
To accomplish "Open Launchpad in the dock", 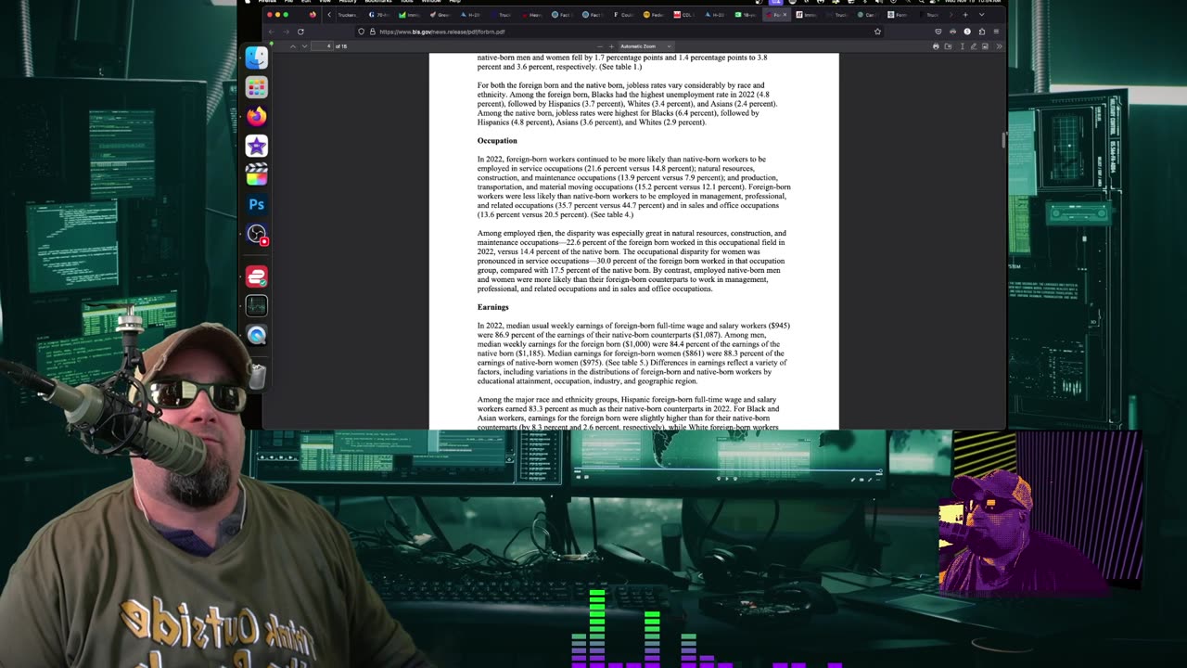I will point(257,87).
